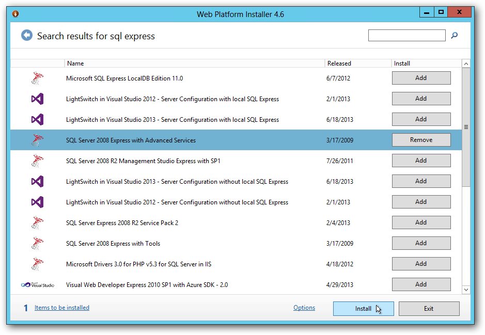Click the SQL icon for LocalDB Edition 11.0
Viewport: 485px width, 335px height.
point(37,78)
